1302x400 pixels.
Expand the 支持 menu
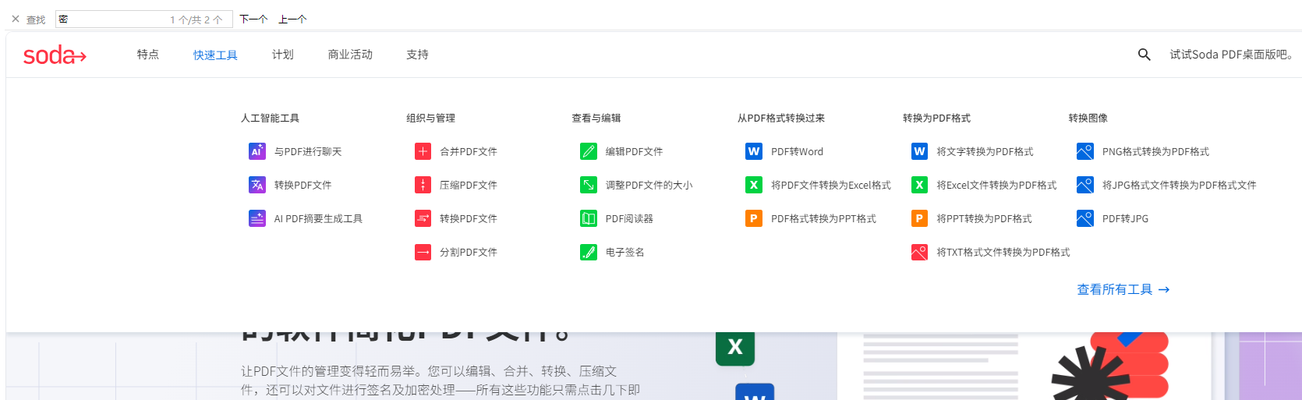[417, 55]
